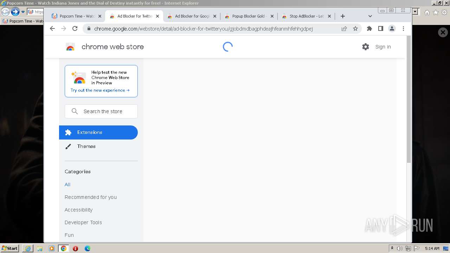Open Microsoft Edge from the taskbar
The image size is (450, 253).
coord(88,248)
